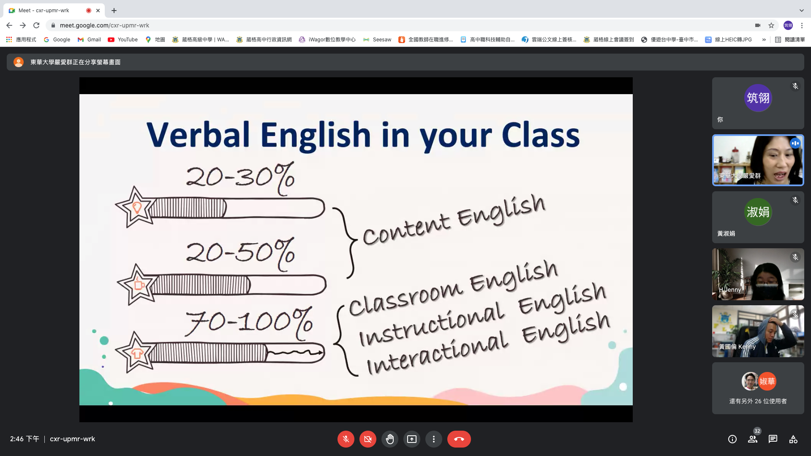811x456 pixels.
Task: Expand hidden bookmarks with the chevron
Action: click(764, 40)
